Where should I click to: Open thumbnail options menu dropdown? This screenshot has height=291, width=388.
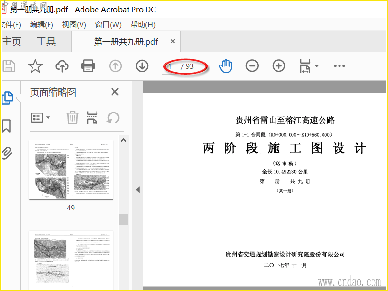pos(40,117)
